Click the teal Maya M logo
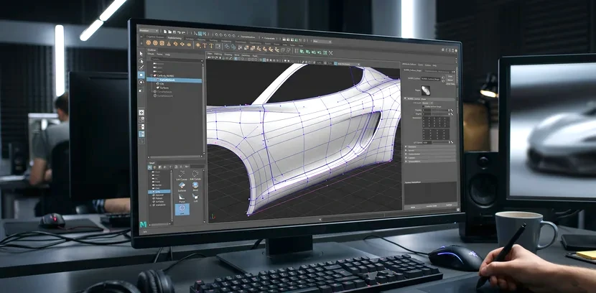This screenshot has height=293, width=596. click(x=143, y=224)
